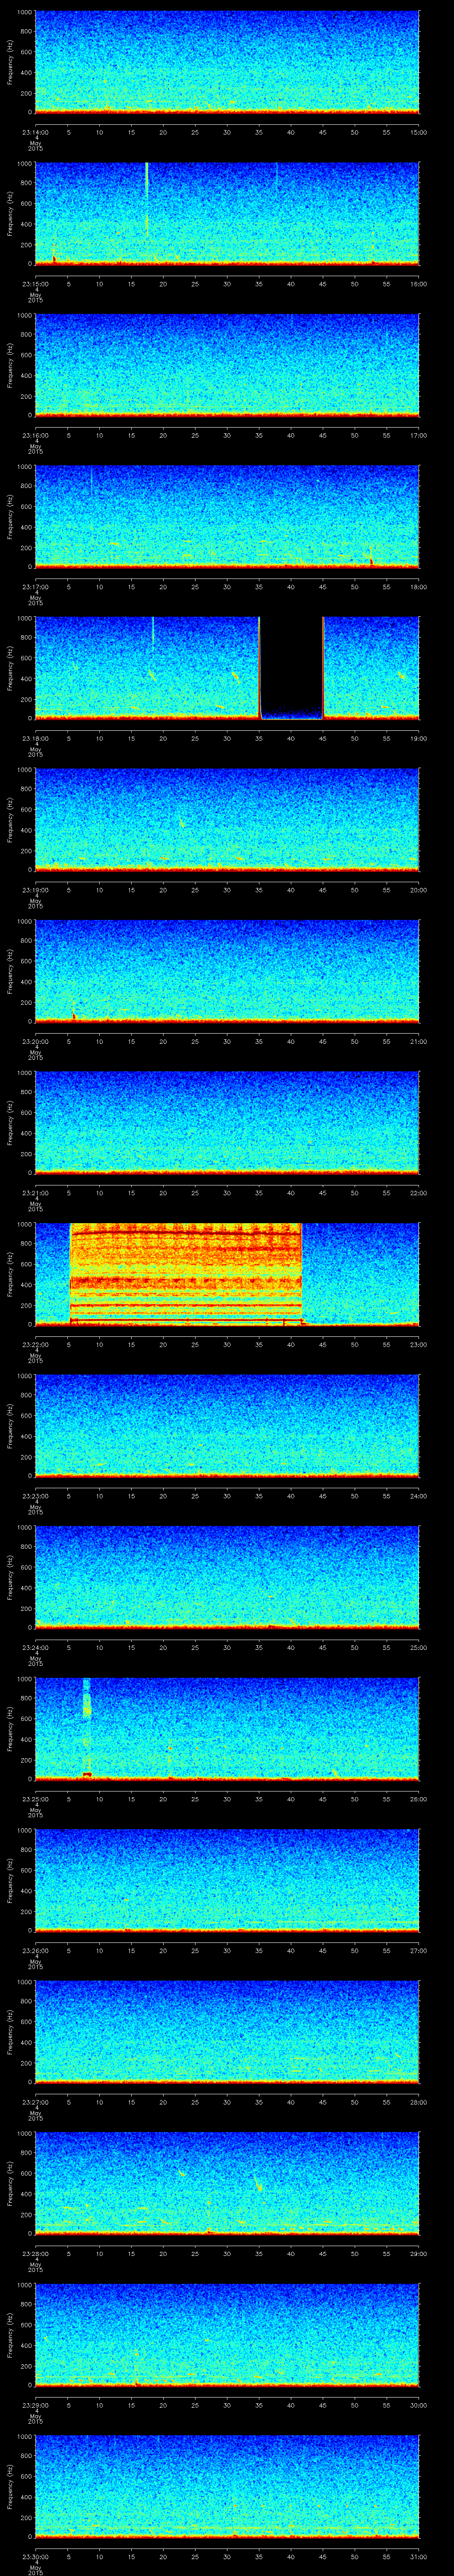The image size is (454, 2576).
Task: Click the 23:16:00 start time label
Action: pos(35,435)
